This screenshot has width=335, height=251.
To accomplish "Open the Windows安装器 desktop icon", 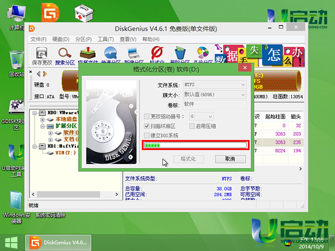I will tap(16, 207).
